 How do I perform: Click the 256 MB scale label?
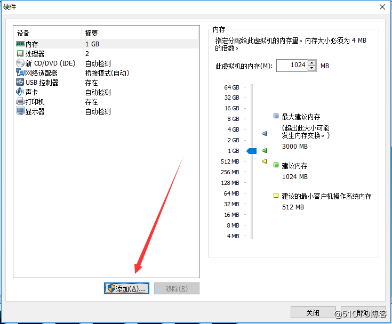pos(230,172)
